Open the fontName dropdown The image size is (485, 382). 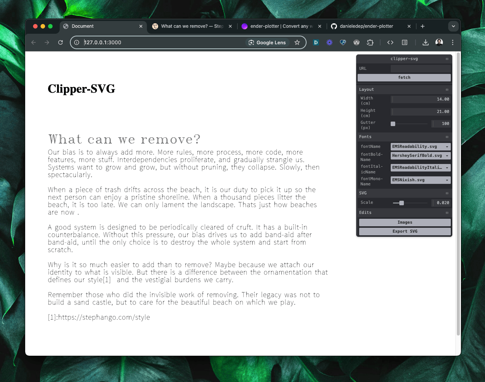tap(421, 147)
